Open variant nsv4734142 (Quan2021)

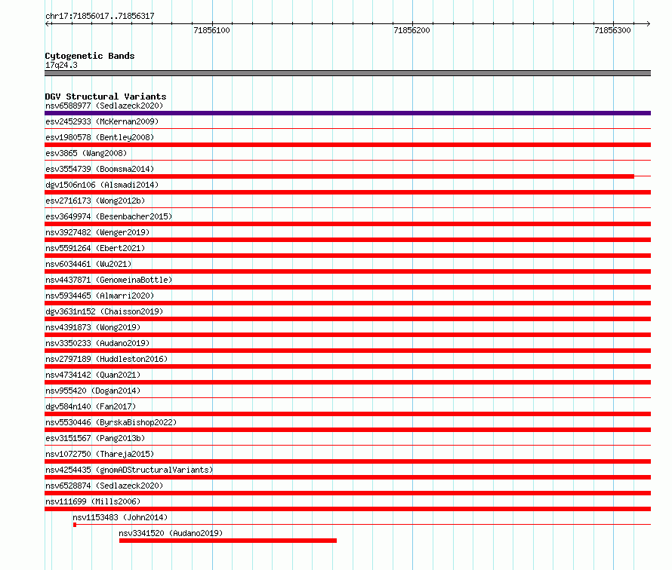pyautogui.click(x=93, y=375)
